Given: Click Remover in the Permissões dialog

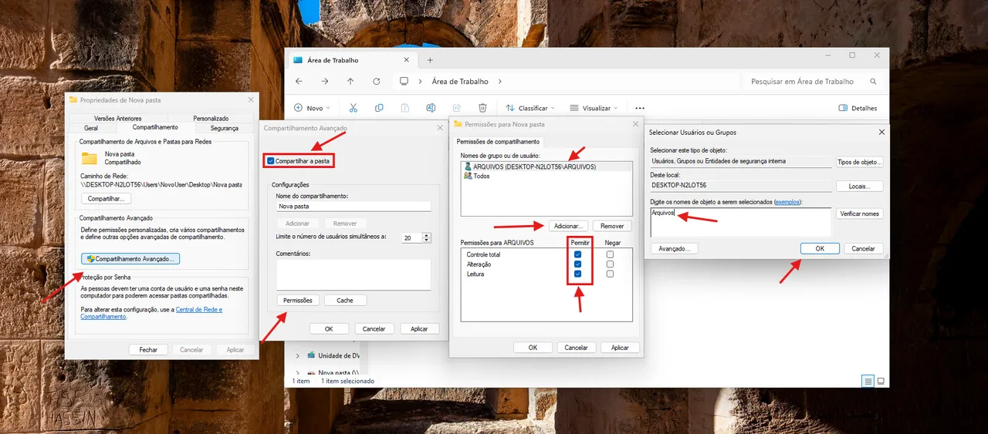Looking at the screenshot, I should tap(612, 226).
